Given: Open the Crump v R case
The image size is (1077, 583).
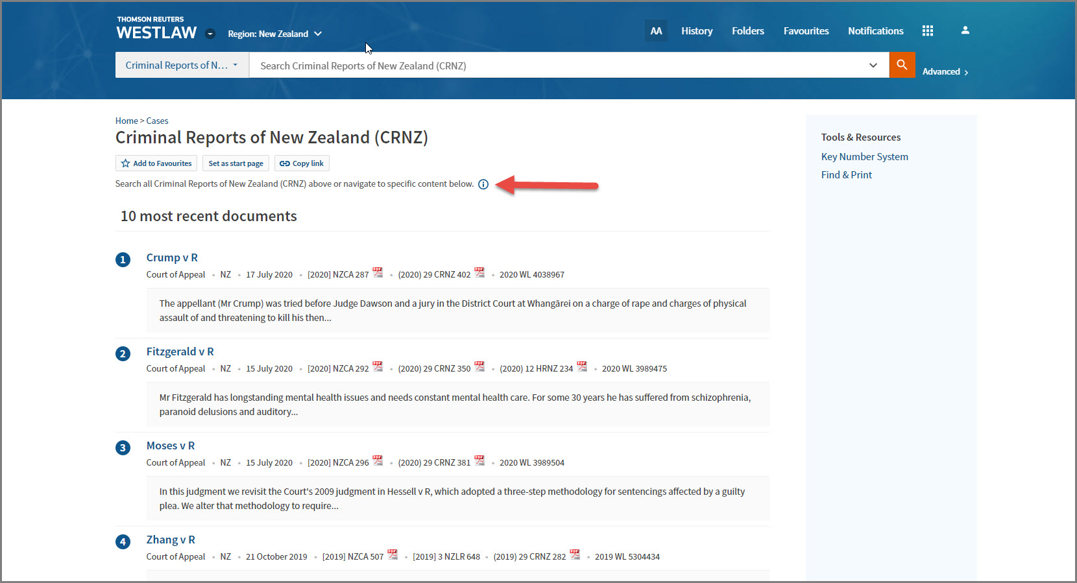Looking at the screenshot, I should pos(172,257).
